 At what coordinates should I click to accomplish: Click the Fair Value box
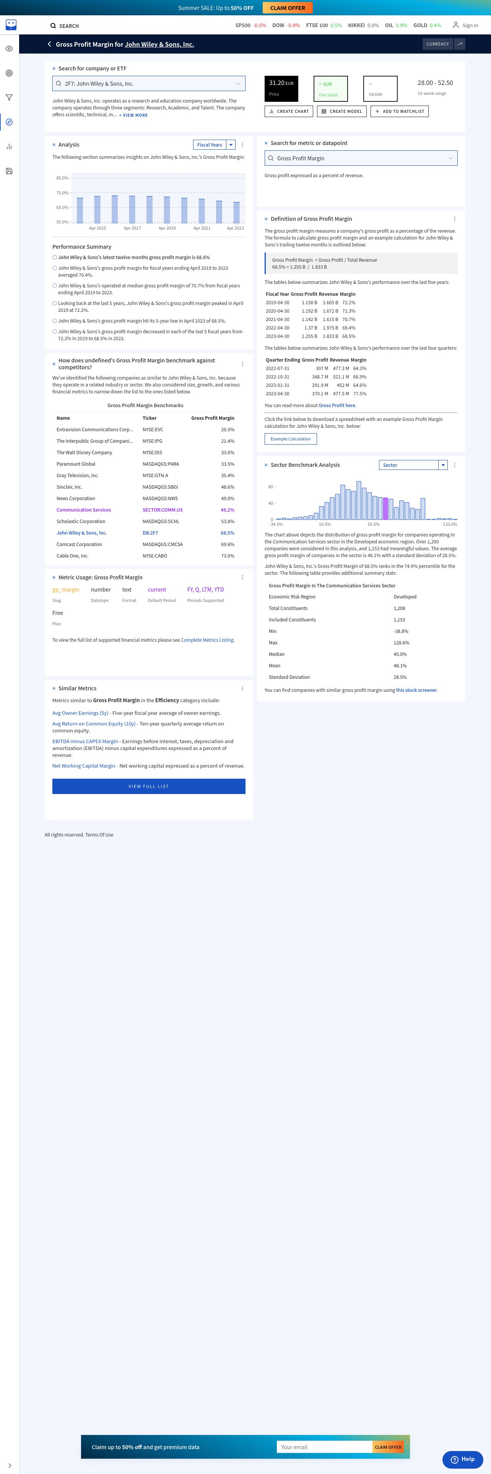point(331,89)
